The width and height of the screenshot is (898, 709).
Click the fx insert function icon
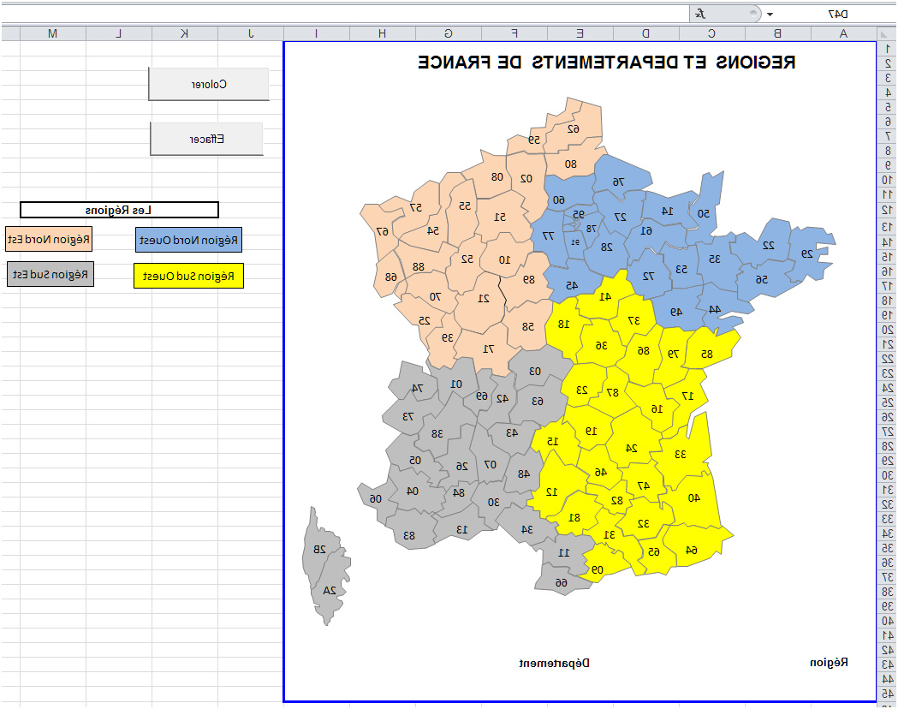700,14
